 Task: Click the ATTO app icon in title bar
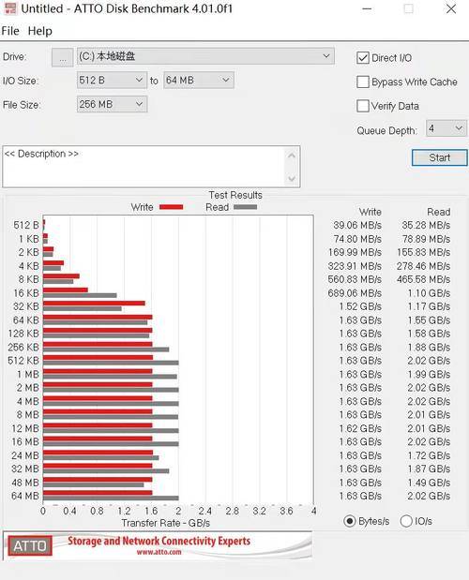click(10, 8)
